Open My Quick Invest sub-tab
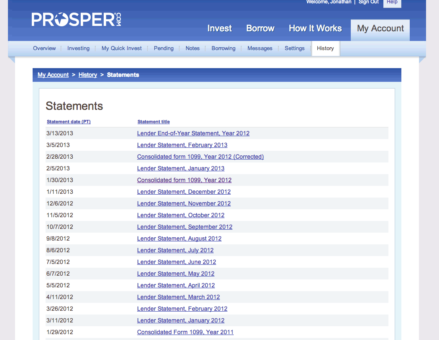 pyautogui.click(x=122, y=48)
